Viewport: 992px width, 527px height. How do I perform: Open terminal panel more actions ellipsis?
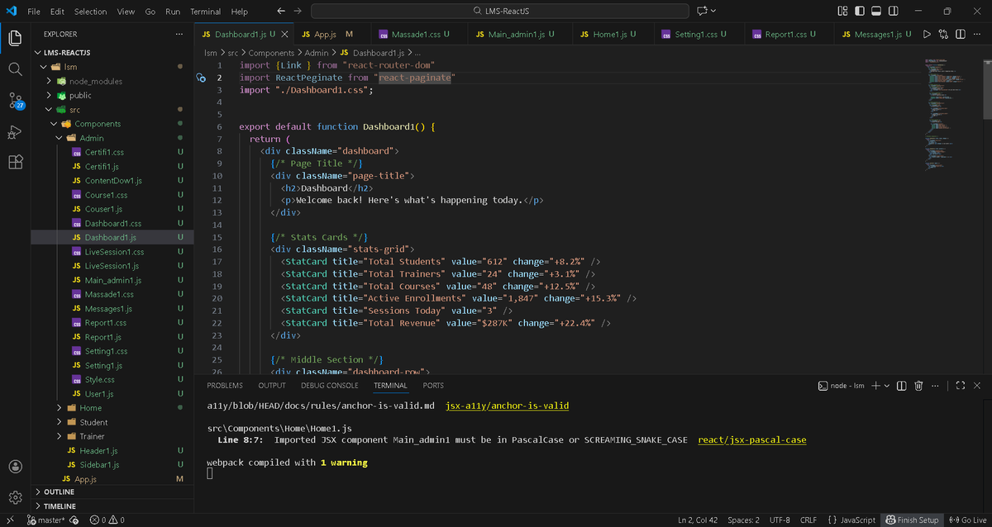pyautogui.click(x=935, y=386)
